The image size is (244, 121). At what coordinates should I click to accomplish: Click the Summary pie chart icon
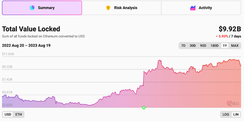point(32,8)
